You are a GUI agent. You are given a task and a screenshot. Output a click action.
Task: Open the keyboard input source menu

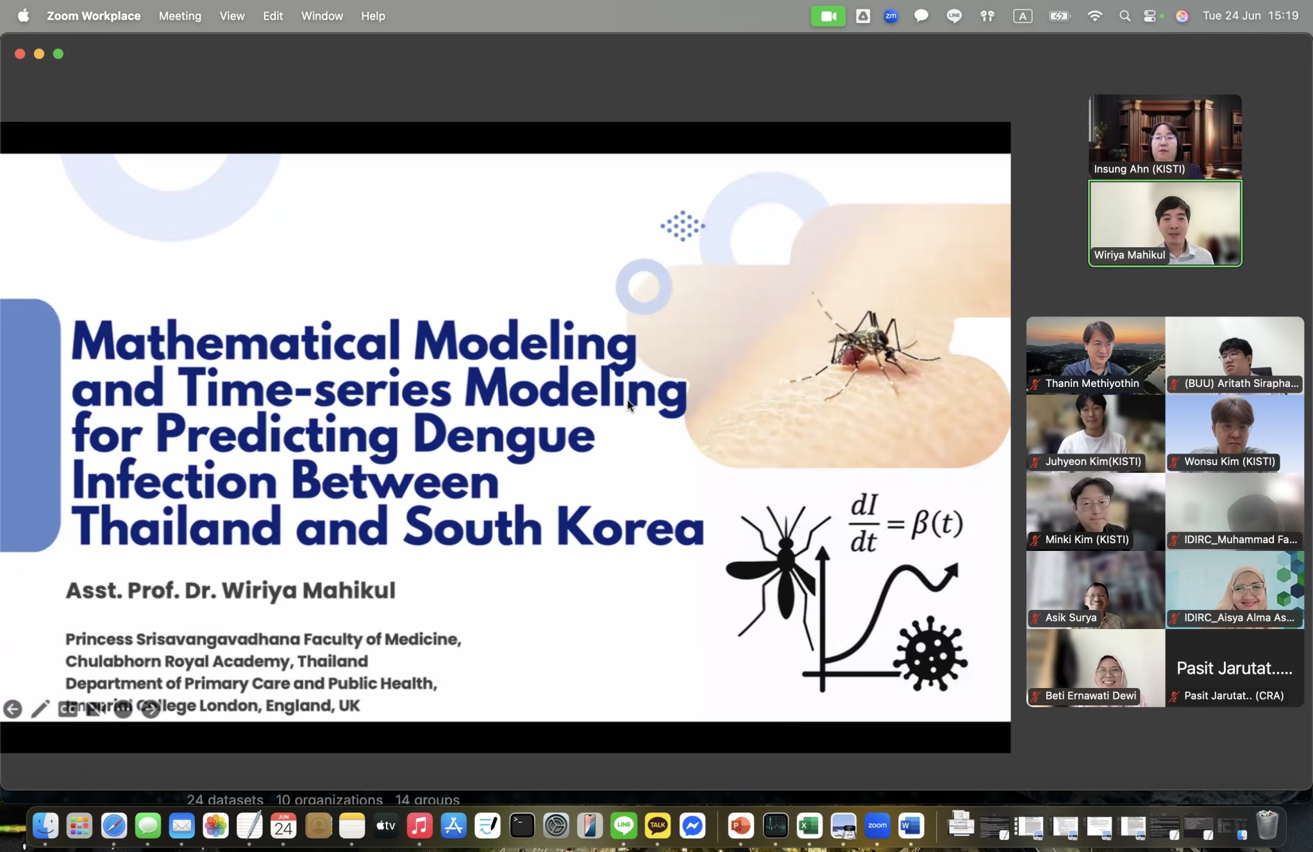(1023, 16)
